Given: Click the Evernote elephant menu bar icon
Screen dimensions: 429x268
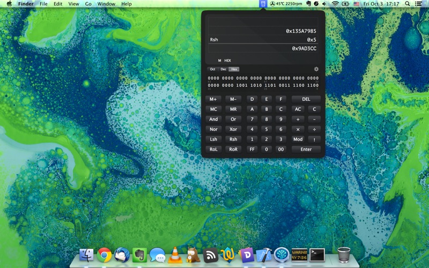Looking at the screenshot, I should pyautogui.click(x=308, y=4).
